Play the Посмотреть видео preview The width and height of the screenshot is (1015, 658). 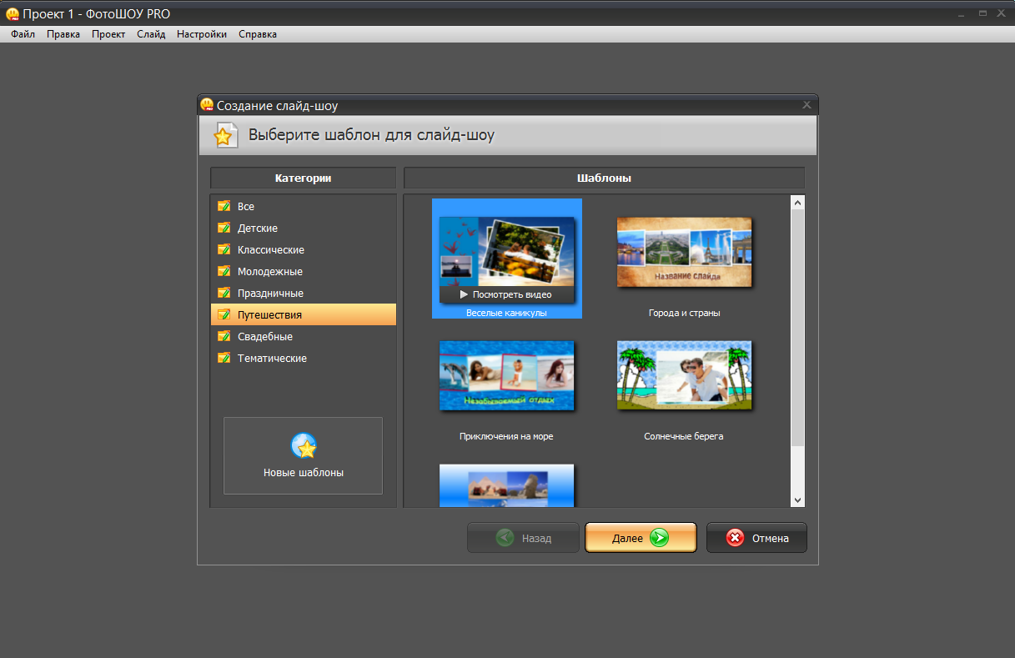coord(507,294)
